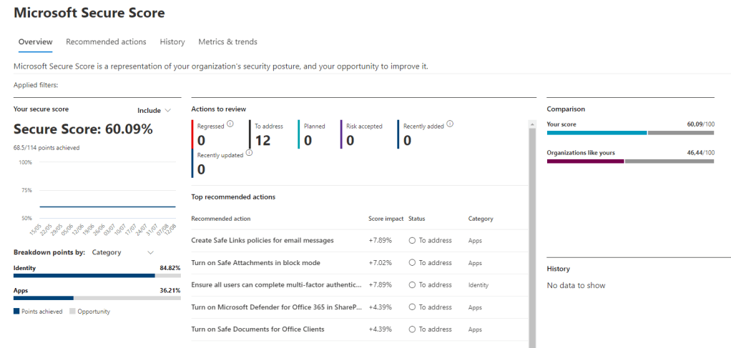Open the History tab
The image size is (731, 348).
pos(172,42)
